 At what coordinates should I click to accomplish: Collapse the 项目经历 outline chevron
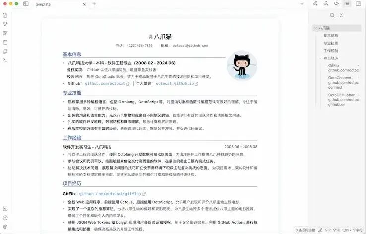pyautogui.click(x=320, y=58)
